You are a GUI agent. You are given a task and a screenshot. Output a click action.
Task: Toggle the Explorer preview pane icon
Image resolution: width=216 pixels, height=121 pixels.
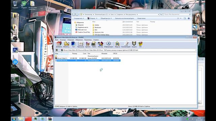click(185, 18)
